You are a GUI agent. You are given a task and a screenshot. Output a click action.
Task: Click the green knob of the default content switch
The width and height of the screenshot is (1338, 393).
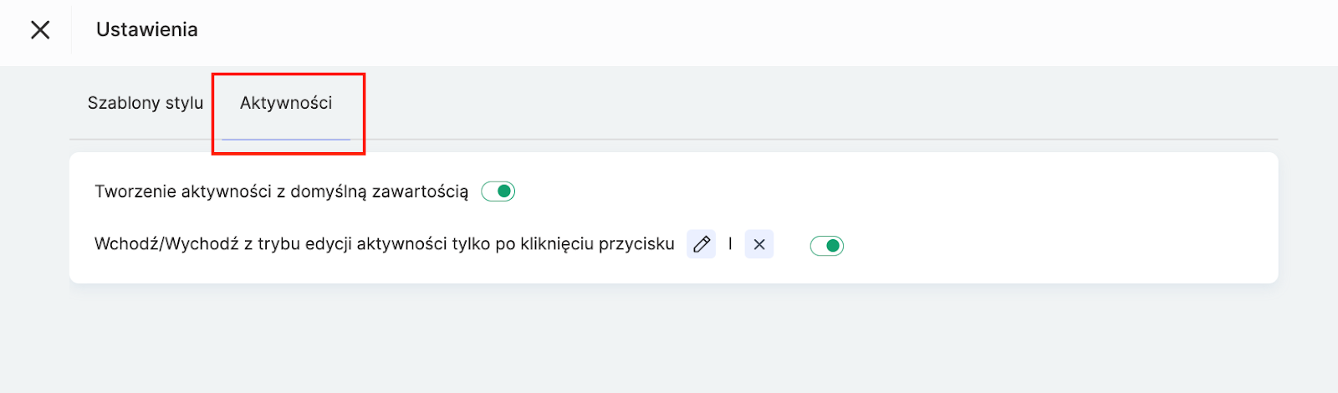point(504,191)
